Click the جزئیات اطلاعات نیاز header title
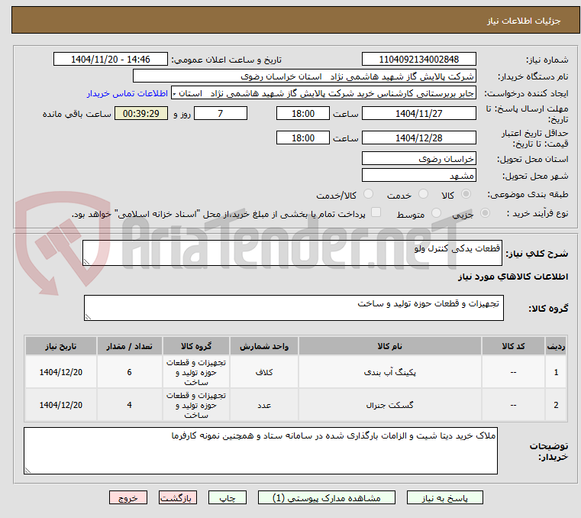Image resolution: width=581 pixels, height=518 pixels. pyautogui.click(x=524, y=21)
